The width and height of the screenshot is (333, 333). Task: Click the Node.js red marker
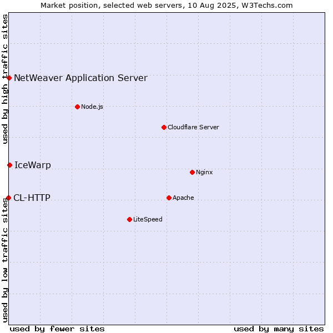coord(78,107)
